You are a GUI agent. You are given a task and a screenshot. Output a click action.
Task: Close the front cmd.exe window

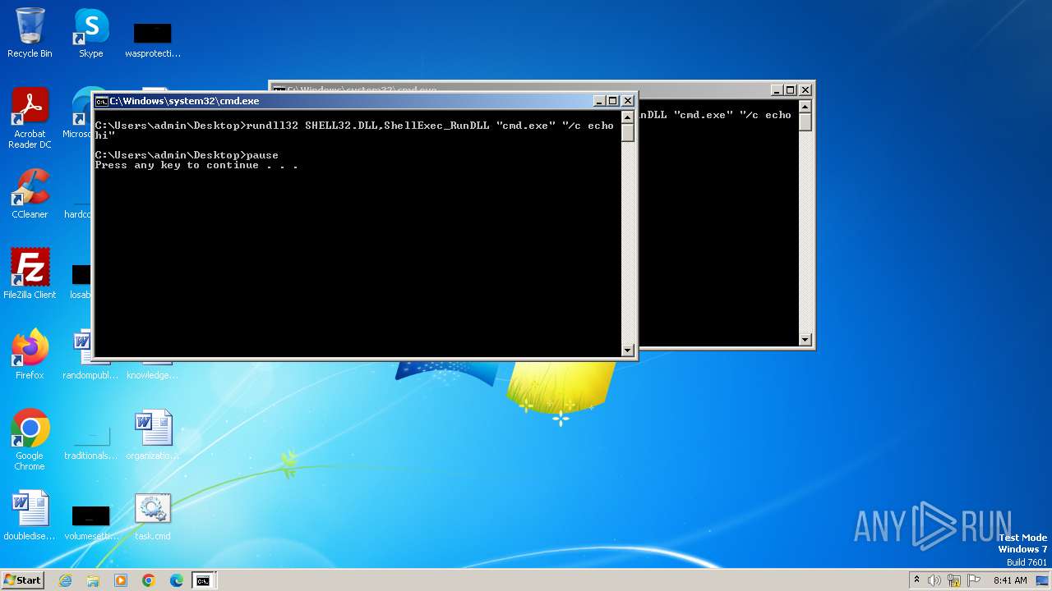tap(628, 101)
